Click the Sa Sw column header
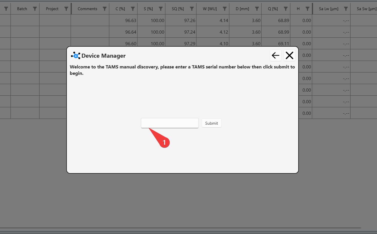Image resolution: width=377 pixels, height=234 pixels. click(x=366, y=9)
